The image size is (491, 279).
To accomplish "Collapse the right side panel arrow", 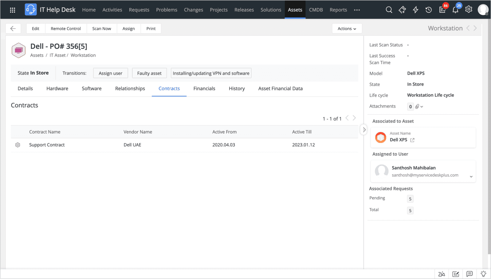I will coord(364,130).
